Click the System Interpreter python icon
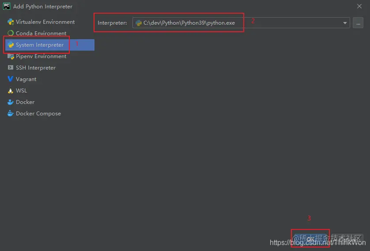The width and height of the screenshot is (370, 251). 11,44
